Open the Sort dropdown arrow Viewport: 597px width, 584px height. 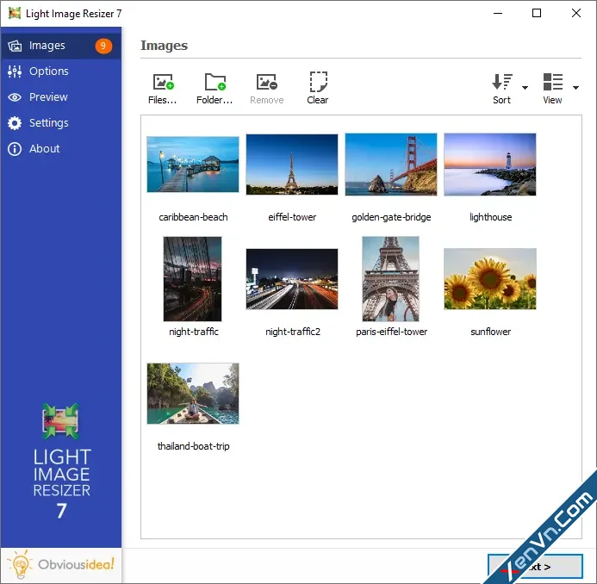point(525,88)
